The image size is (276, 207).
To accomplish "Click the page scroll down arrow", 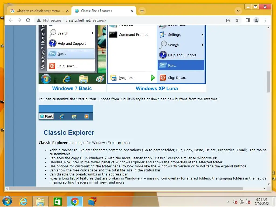I will (269, 184).
